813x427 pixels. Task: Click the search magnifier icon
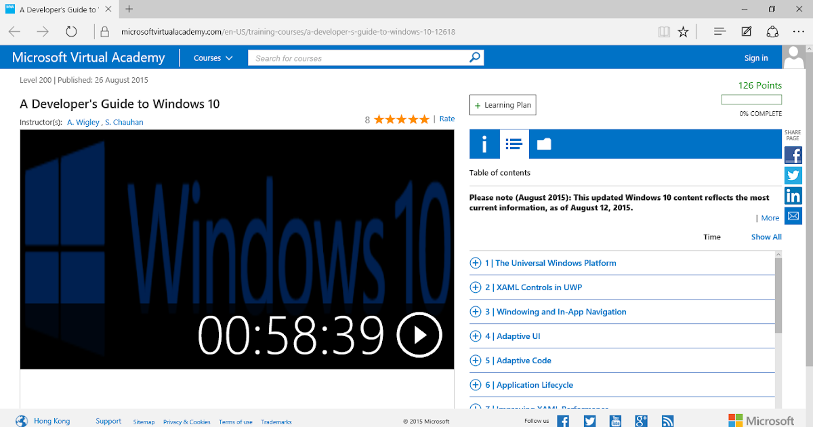pos(476,58)
